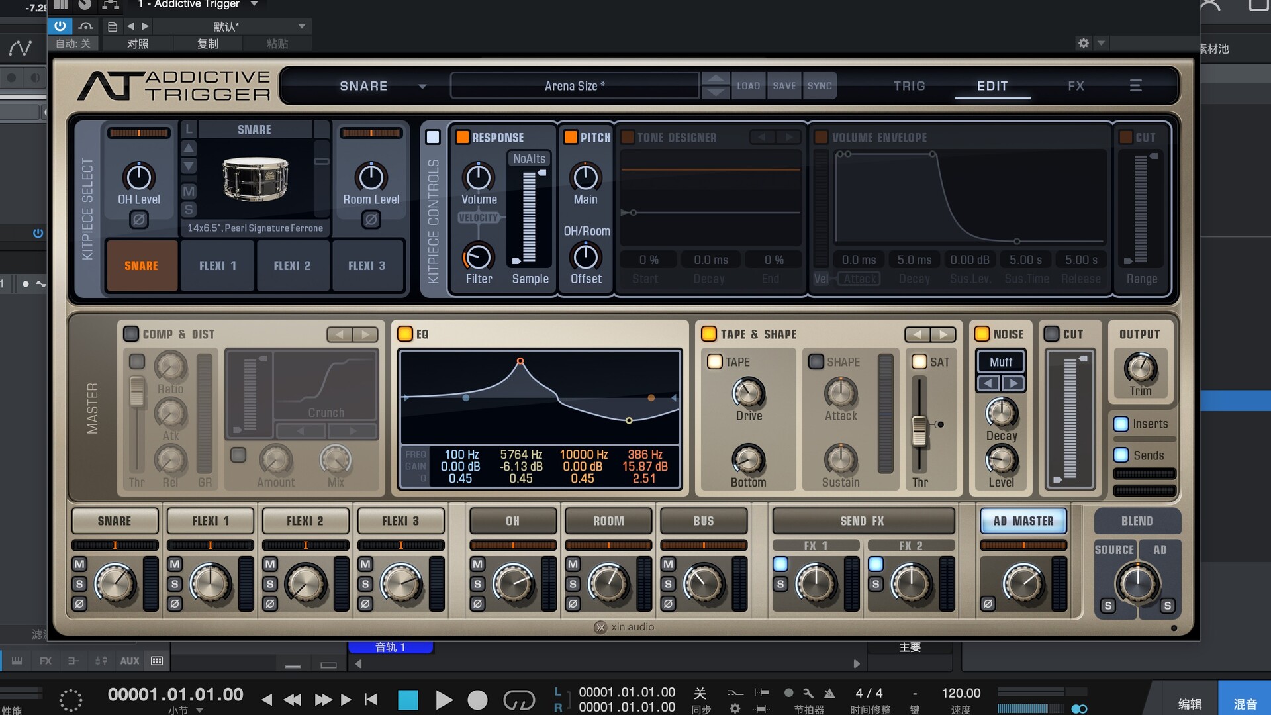Click the OH Level phase invert icon
Image resolution: width=1271 pixels, height=715 pixels.
[138, 219]
